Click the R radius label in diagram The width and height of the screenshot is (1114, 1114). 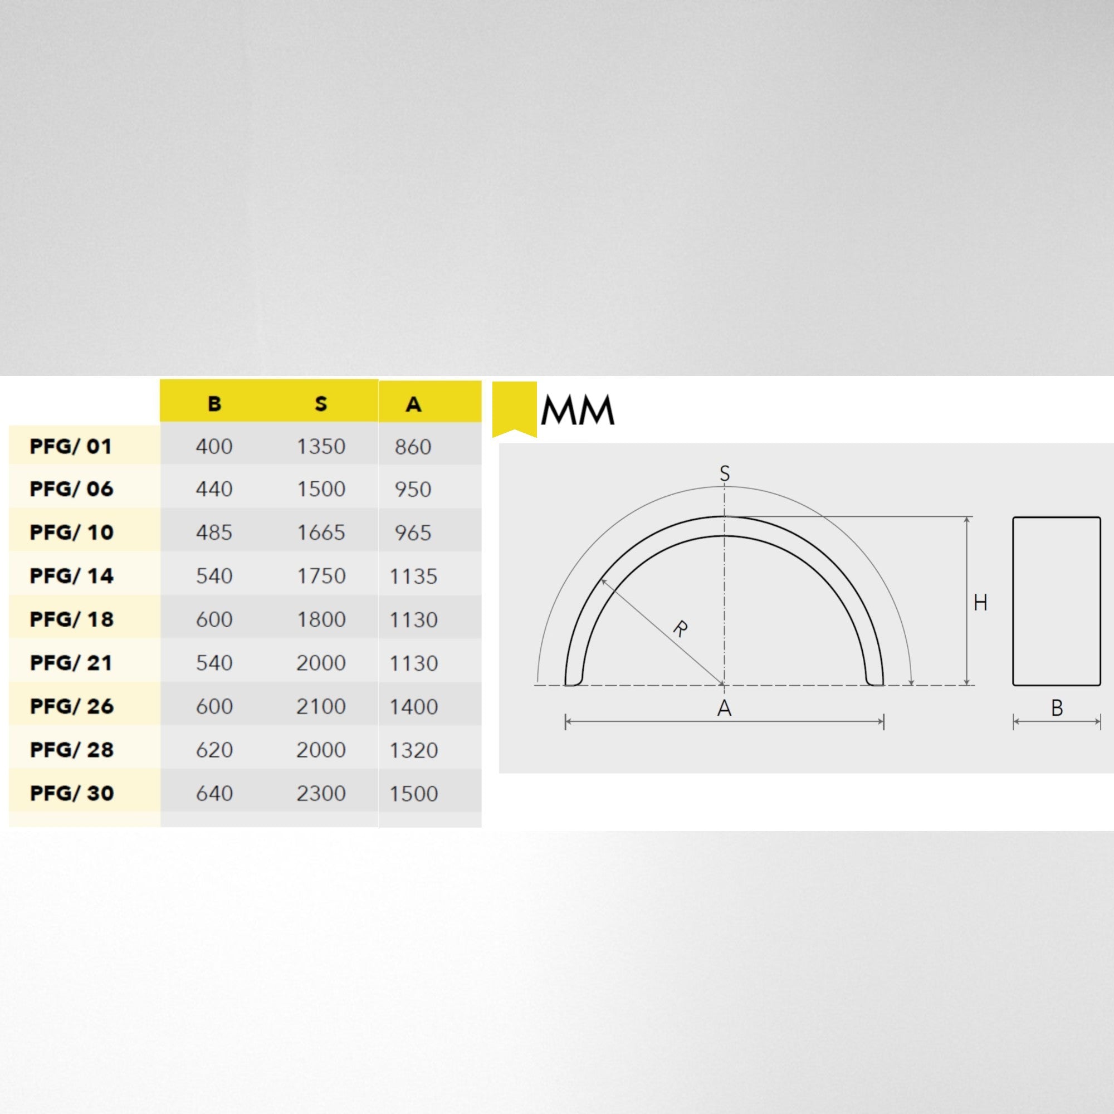point(681,628)
